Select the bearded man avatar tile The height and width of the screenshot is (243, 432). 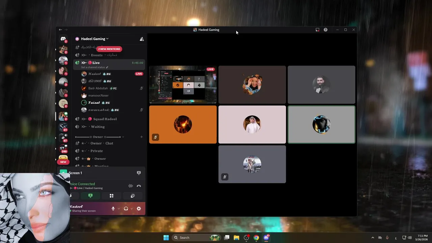tap(321, 85)
